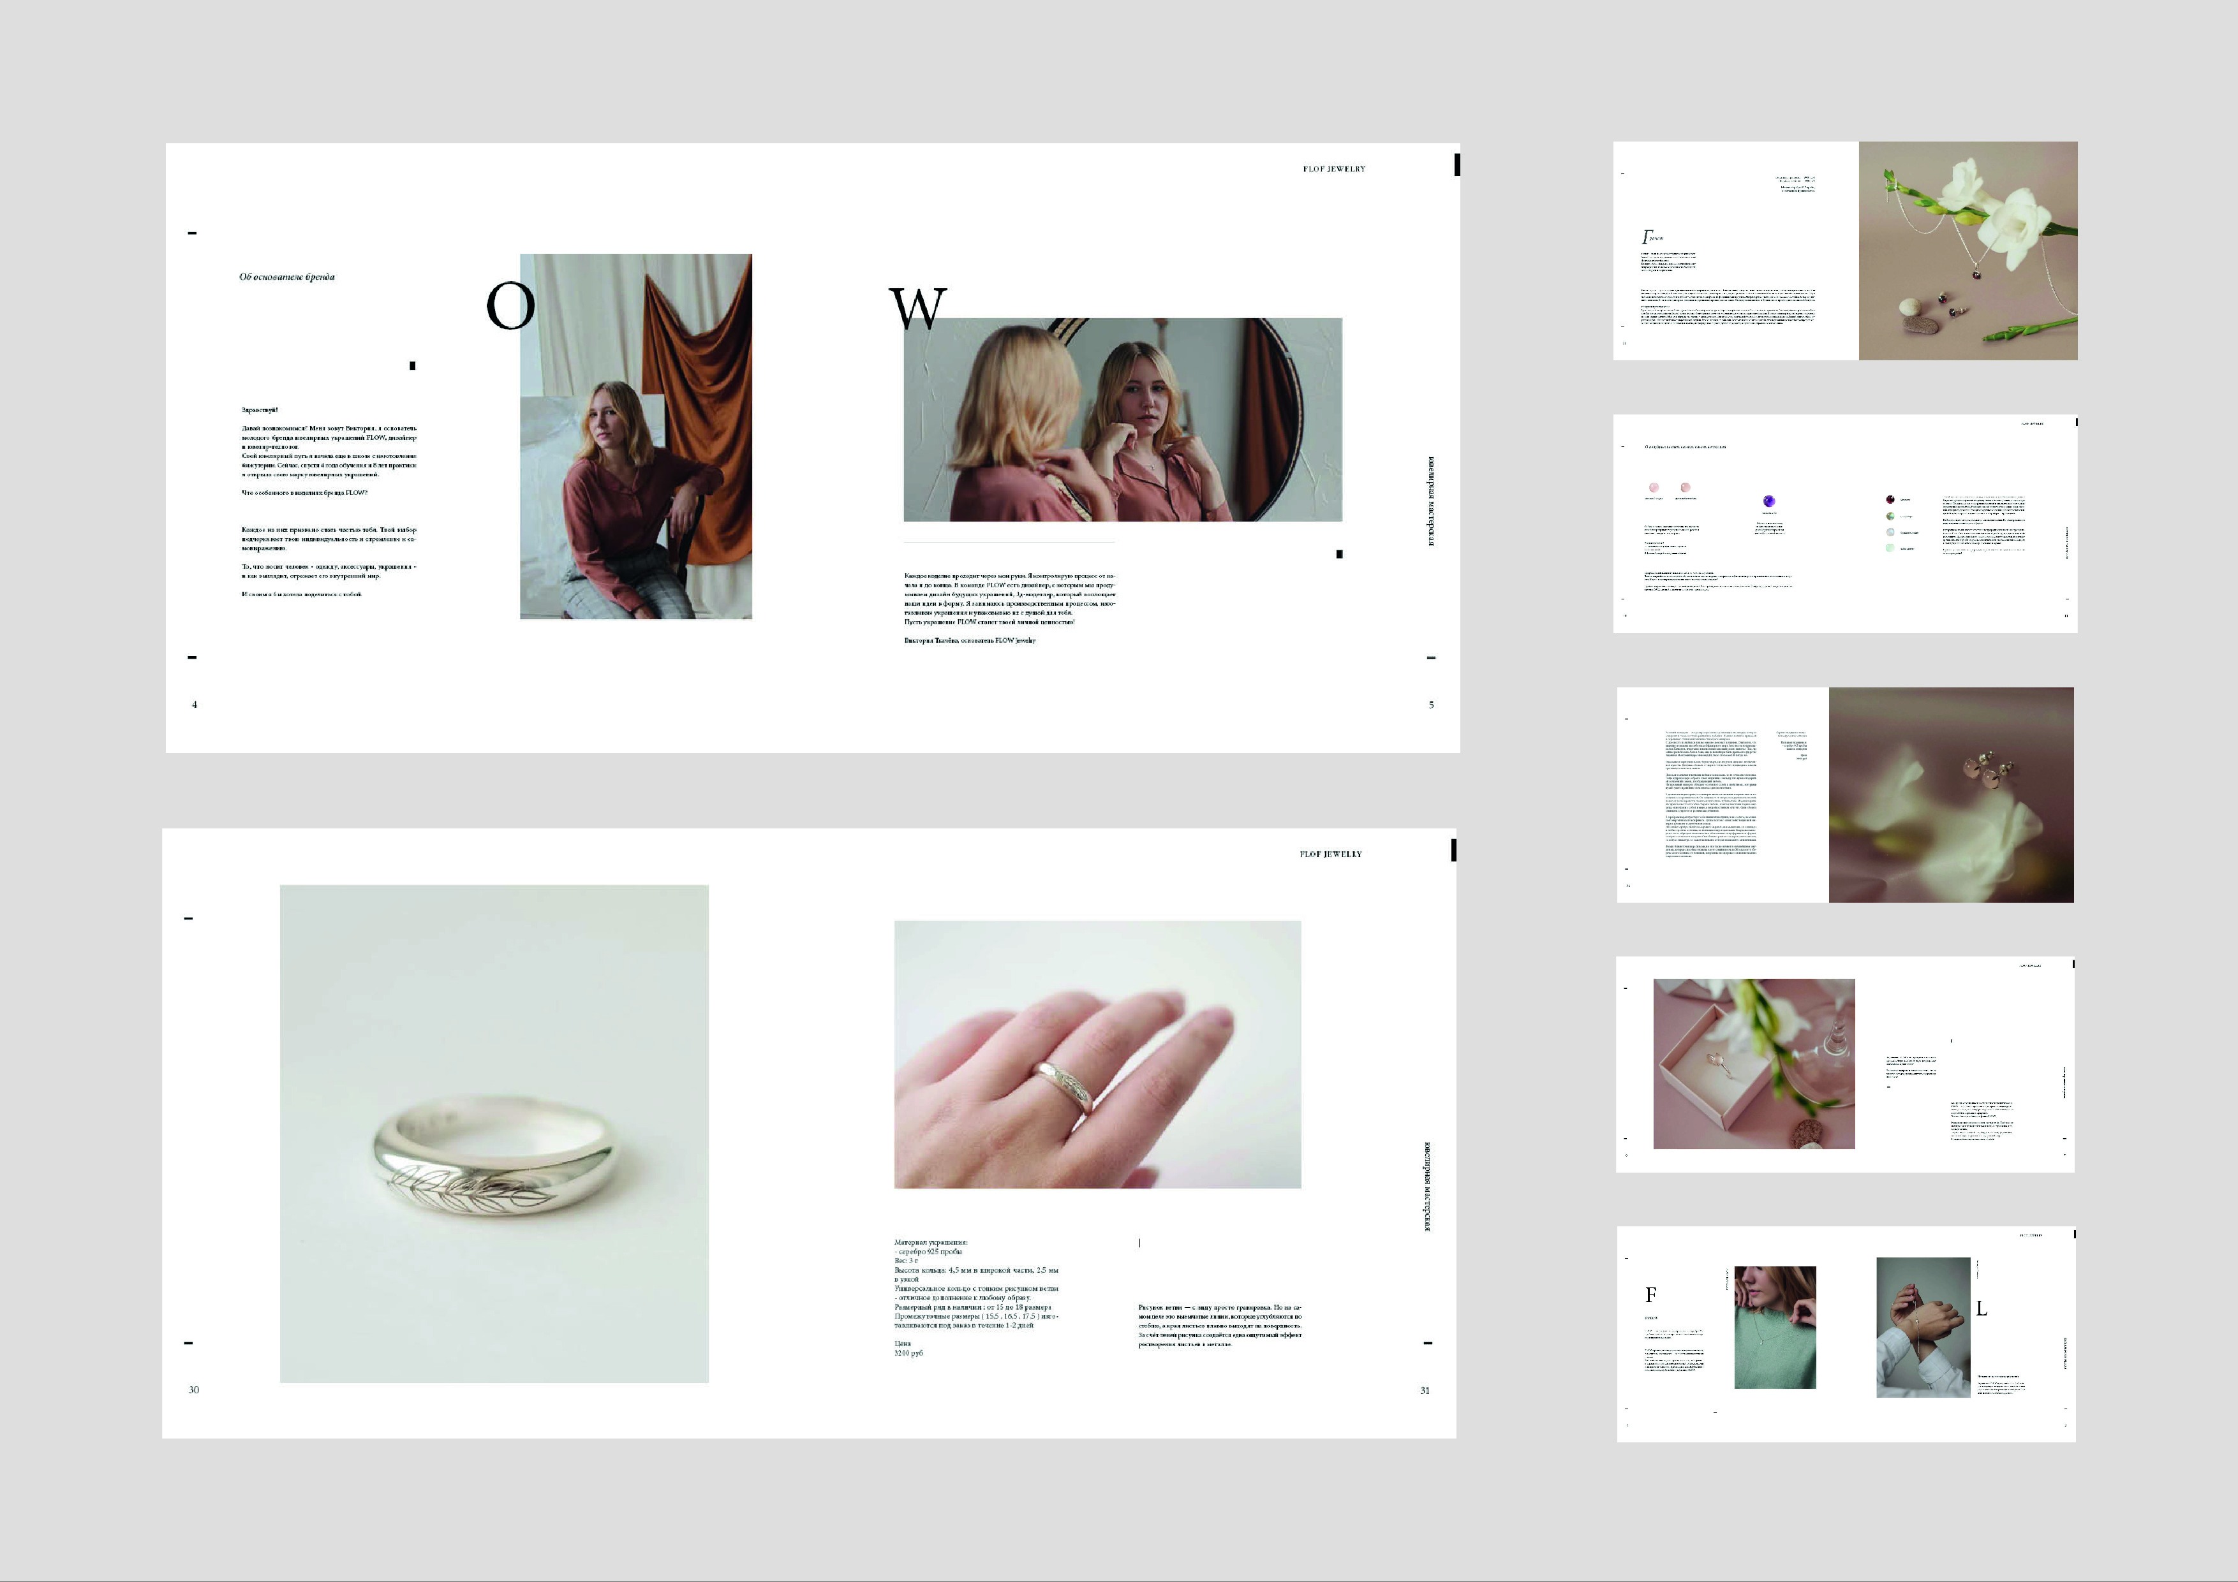Click the paragraph starting "Рисунок ветви"
Viewport: 2238px width, 1582px height.
(1219, 1326)
